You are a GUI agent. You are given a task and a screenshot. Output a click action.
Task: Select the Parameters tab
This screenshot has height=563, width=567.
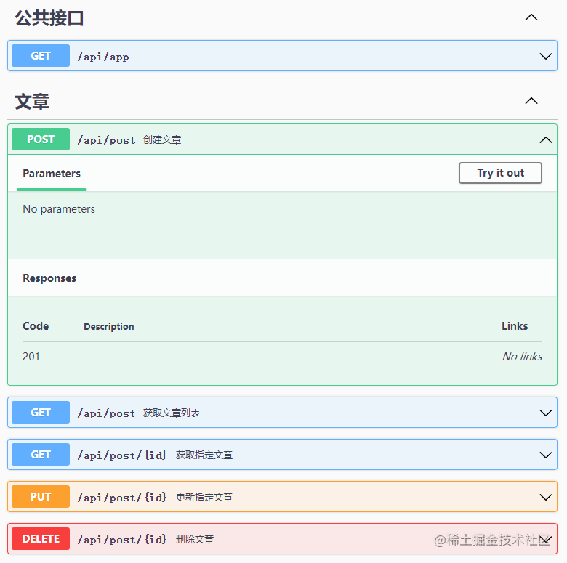(52, 174)
